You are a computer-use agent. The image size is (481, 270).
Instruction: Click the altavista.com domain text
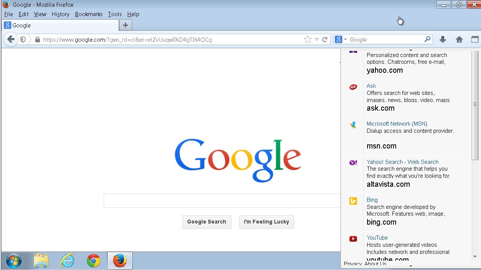pyautogui.click(x=388, y=184)
